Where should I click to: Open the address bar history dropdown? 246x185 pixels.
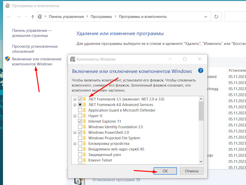click(206, 17)
